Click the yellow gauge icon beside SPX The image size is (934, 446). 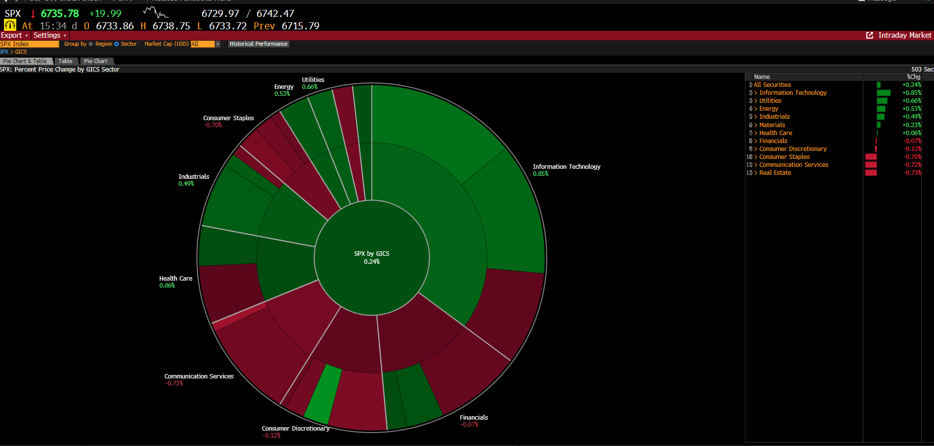[10, 25]
